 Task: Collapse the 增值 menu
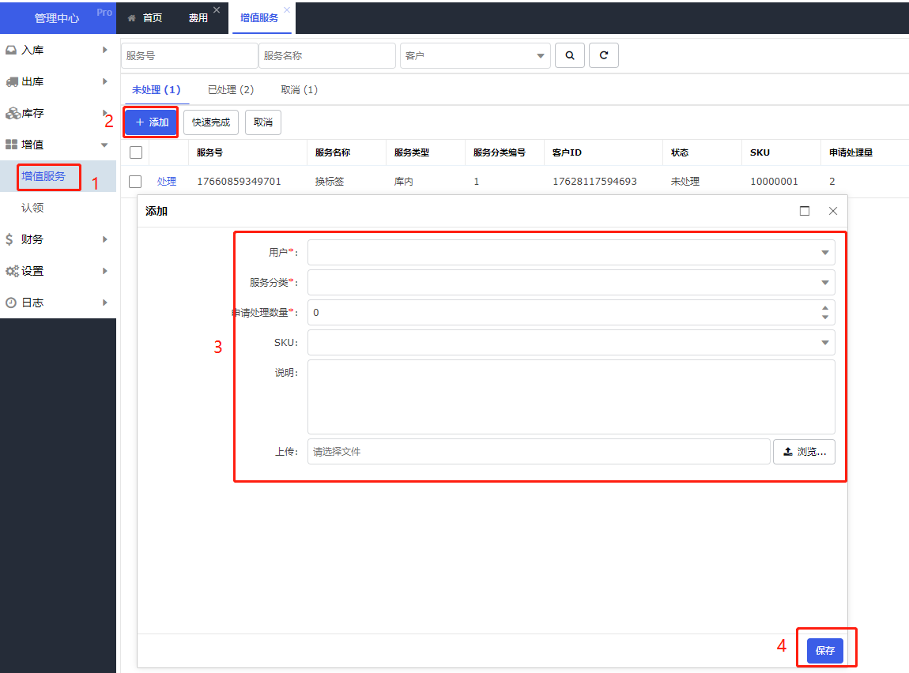pos(104,145)
